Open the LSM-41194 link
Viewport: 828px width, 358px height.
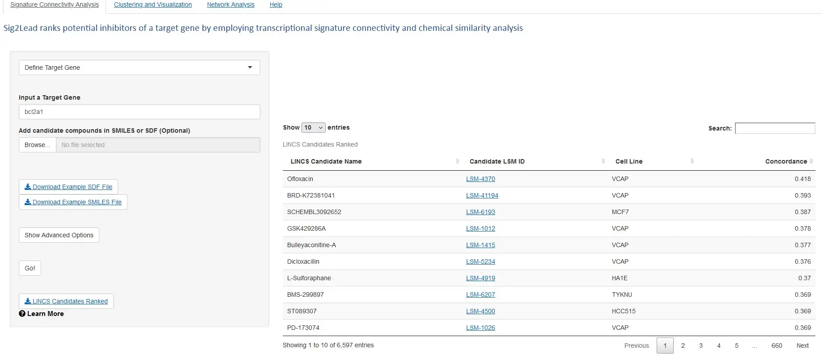point(482,195)
